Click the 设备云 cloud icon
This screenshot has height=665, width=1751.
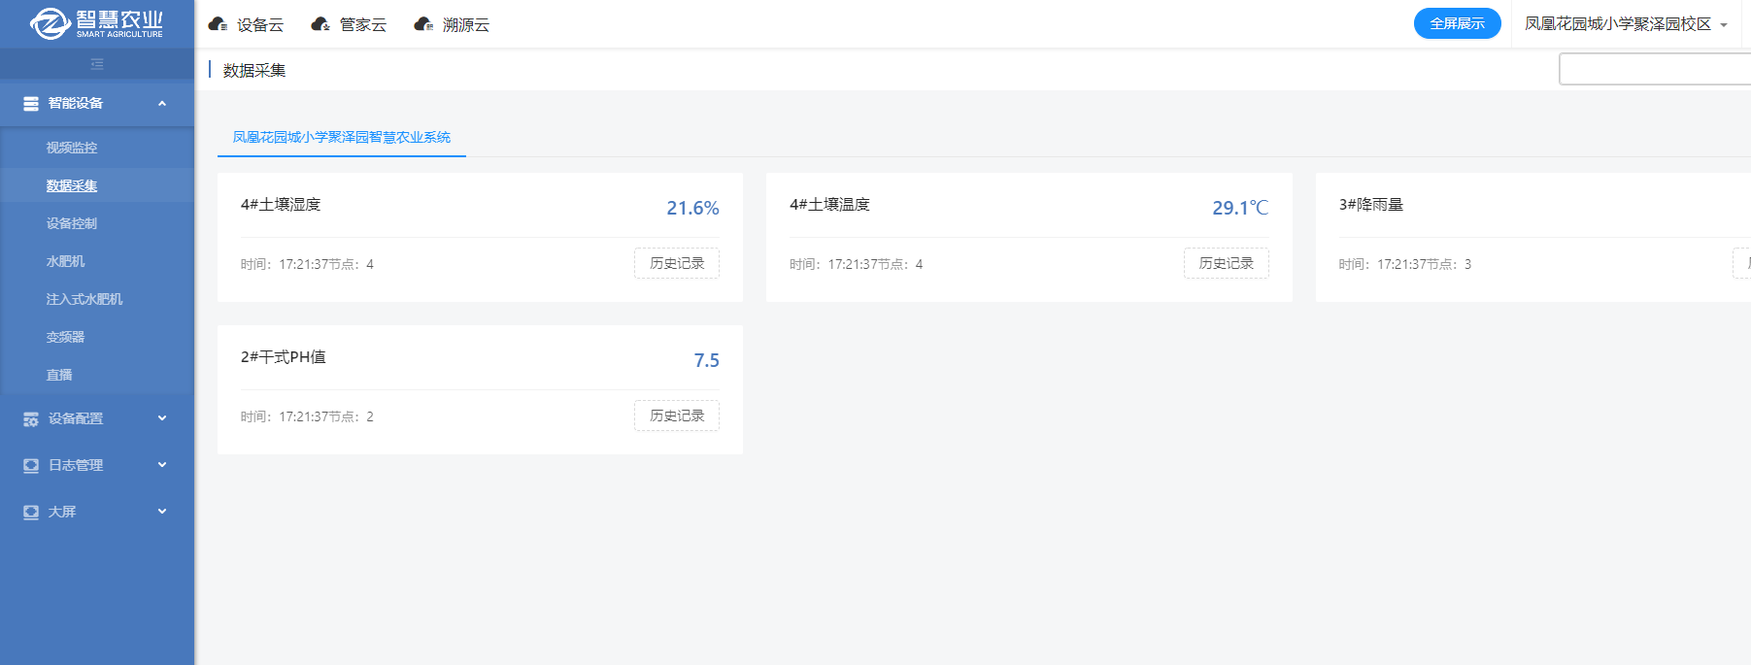tap(219, 24)
